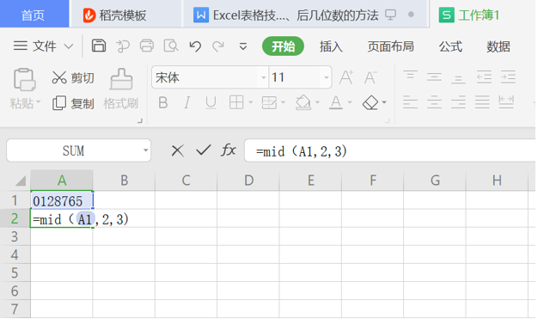Expand quick access toolbar customize arrow
538x325 pixels.
(243, 46)
